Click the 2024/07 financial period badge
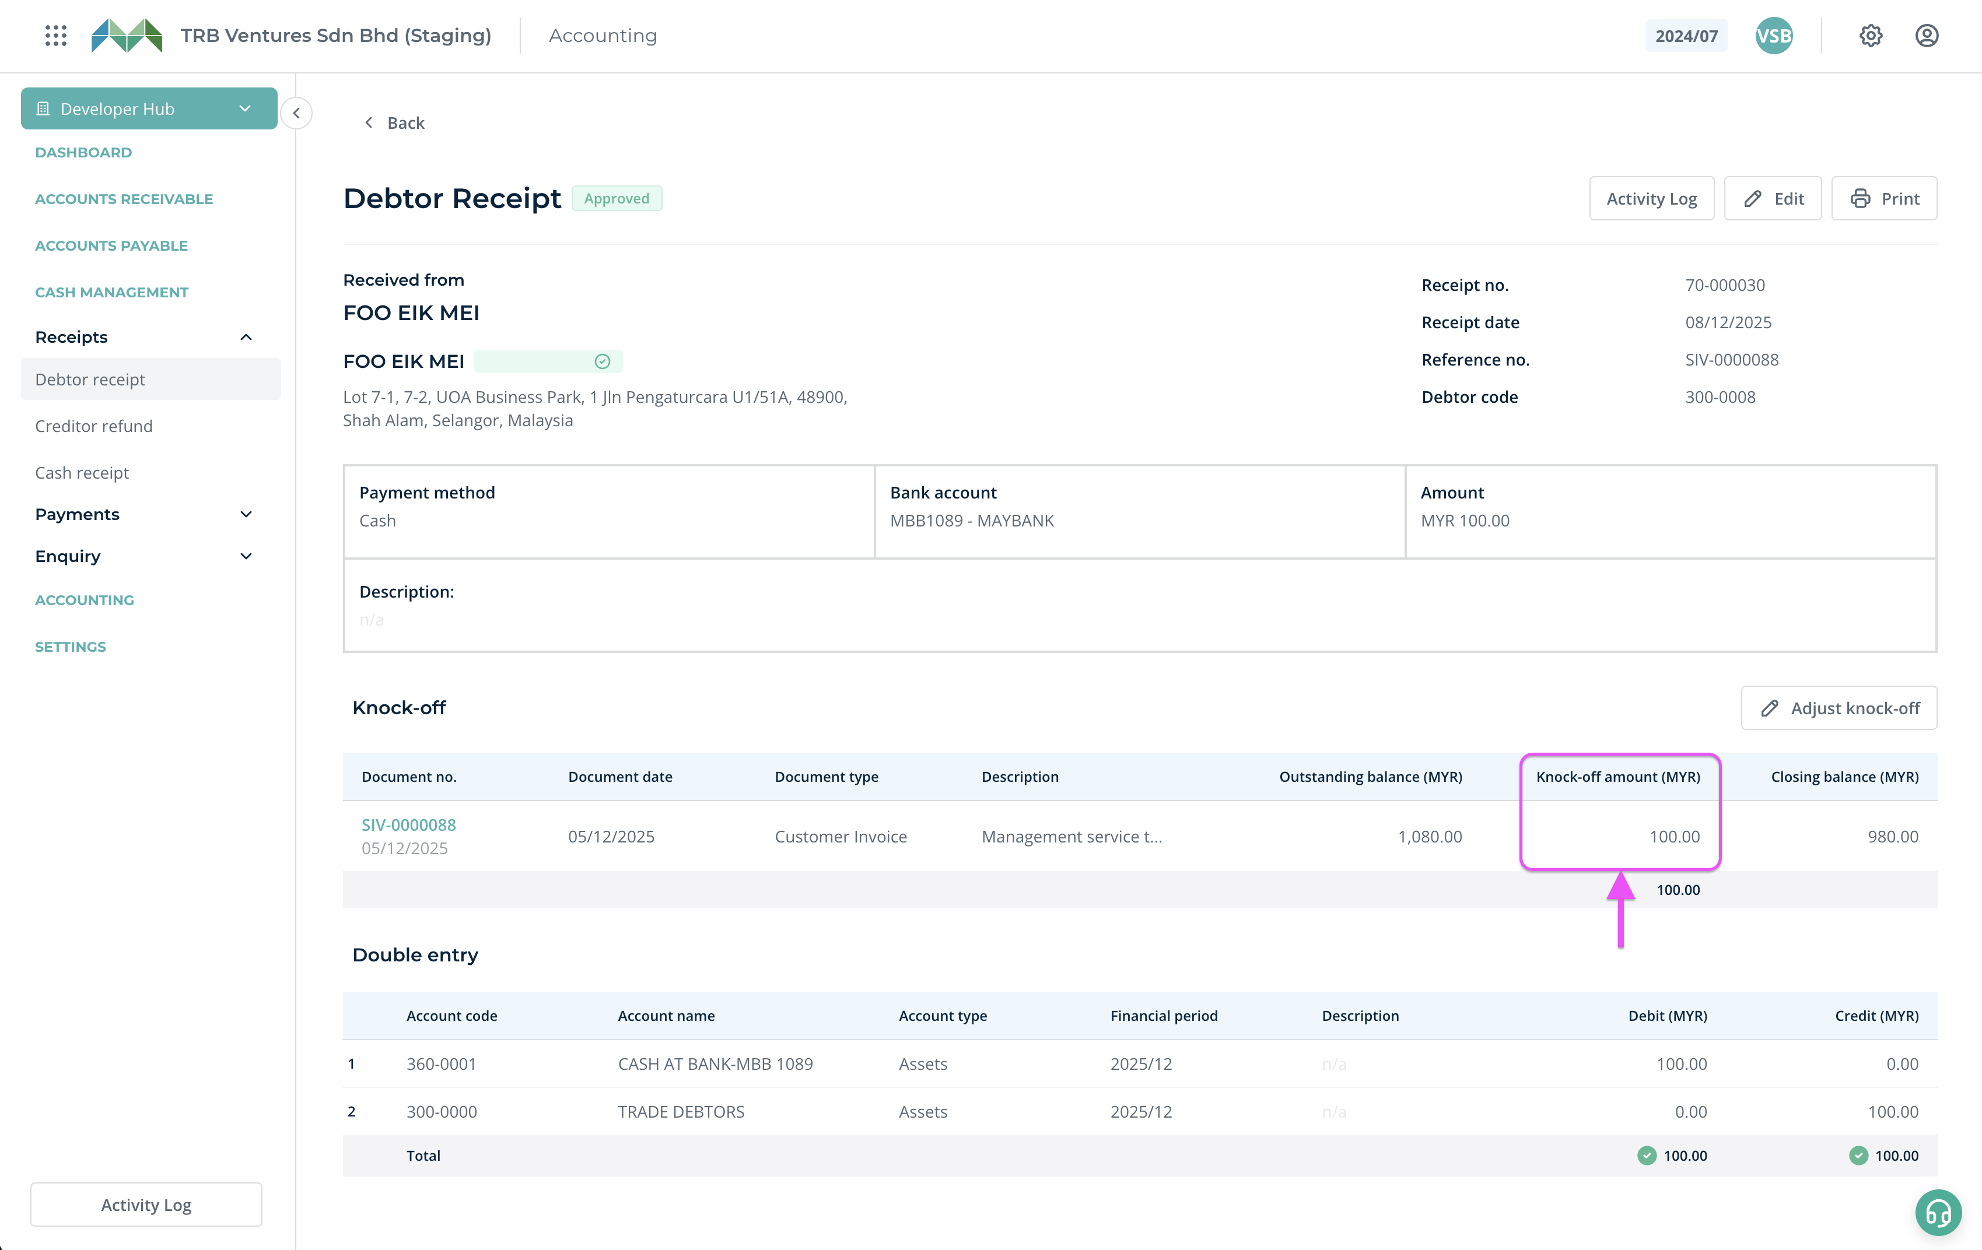 pos(1686,36)
